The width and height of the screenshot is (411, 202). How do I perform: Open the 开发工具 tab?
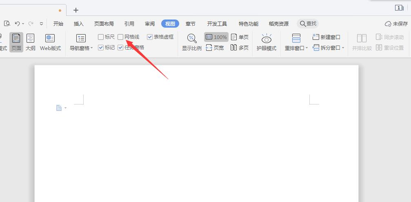coord(217,24)
